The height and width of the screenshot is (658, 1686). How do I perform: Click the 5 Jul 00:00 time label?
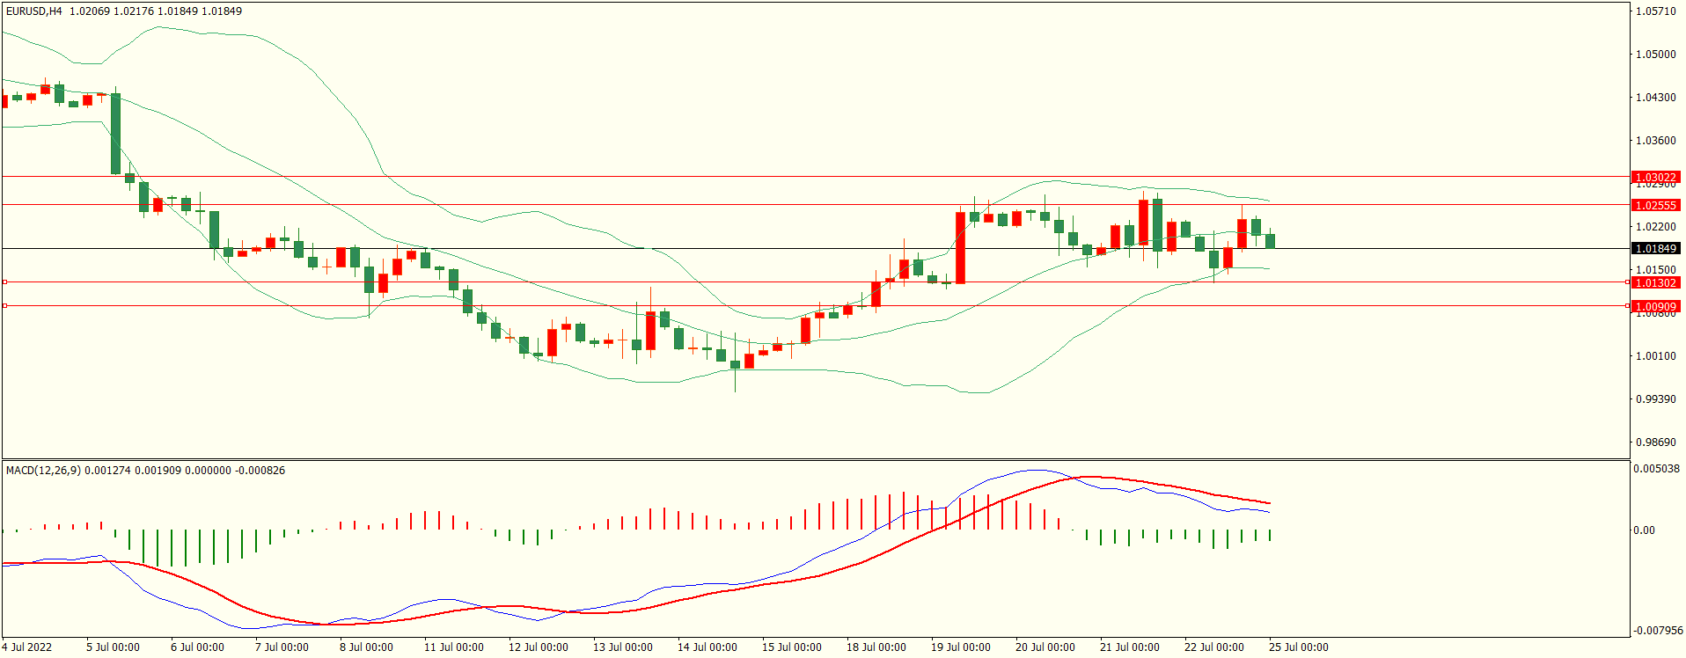point(113,647)
